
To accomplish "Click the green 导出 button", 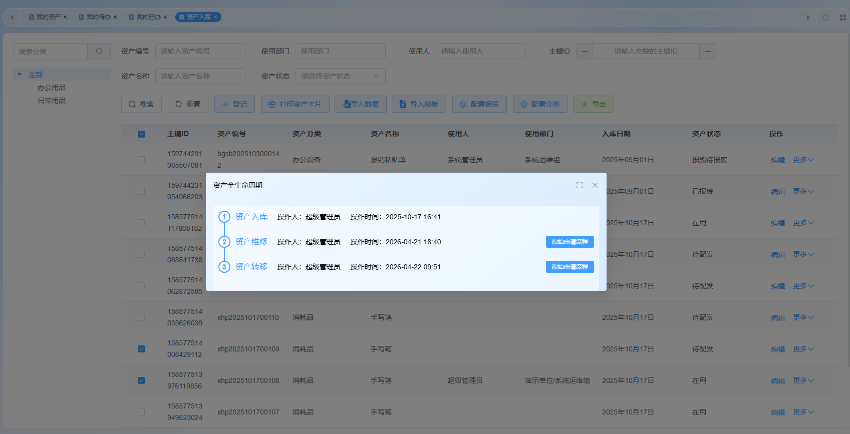I will pyautogui.click(x=594, y=104).
